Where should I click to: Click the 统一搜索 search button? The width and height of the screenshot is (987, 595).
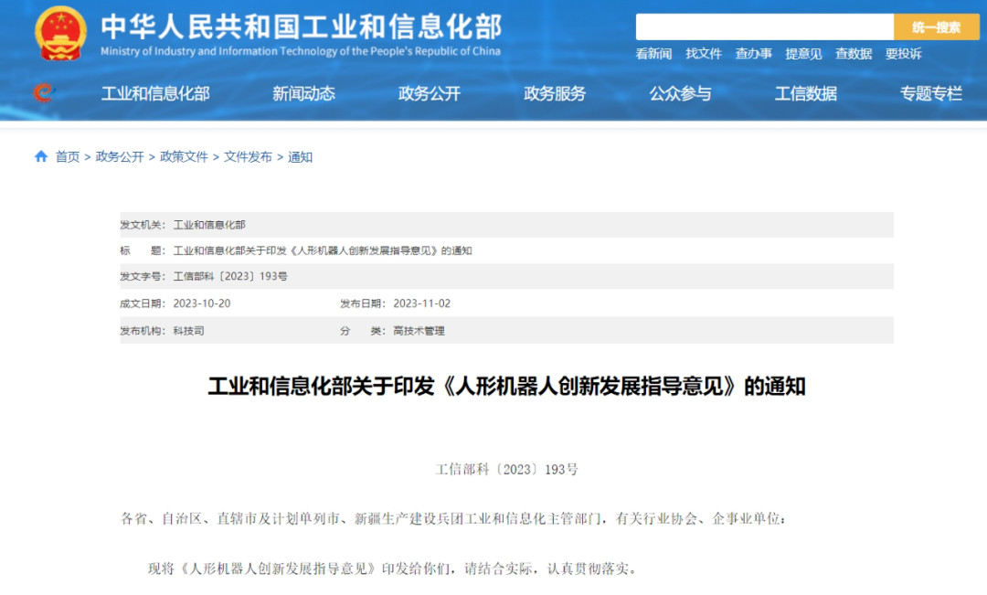pos(936,27)
